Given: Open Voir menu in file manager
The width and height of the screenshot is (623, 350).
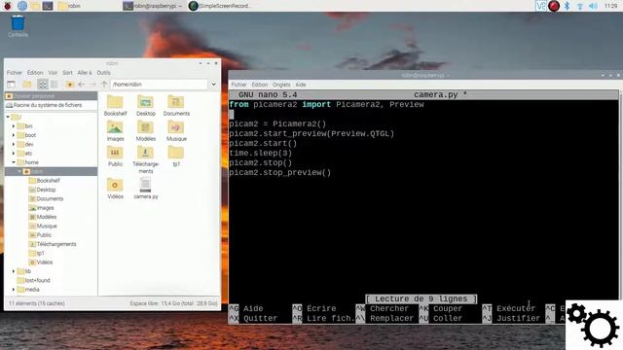Looking at the screenshot, I should [x=53, y=73].
